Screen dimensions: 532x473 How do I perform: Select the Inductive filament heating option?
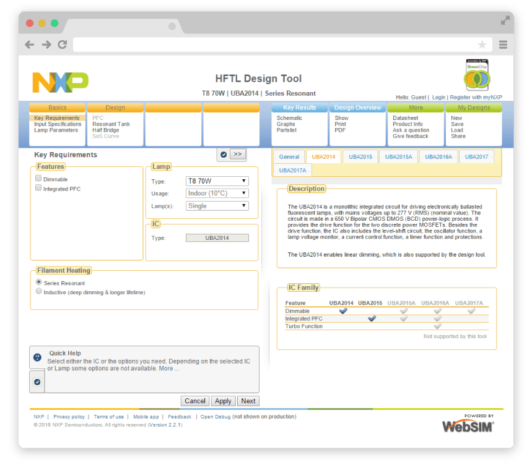pyautogui.click(x=38, y=291)
